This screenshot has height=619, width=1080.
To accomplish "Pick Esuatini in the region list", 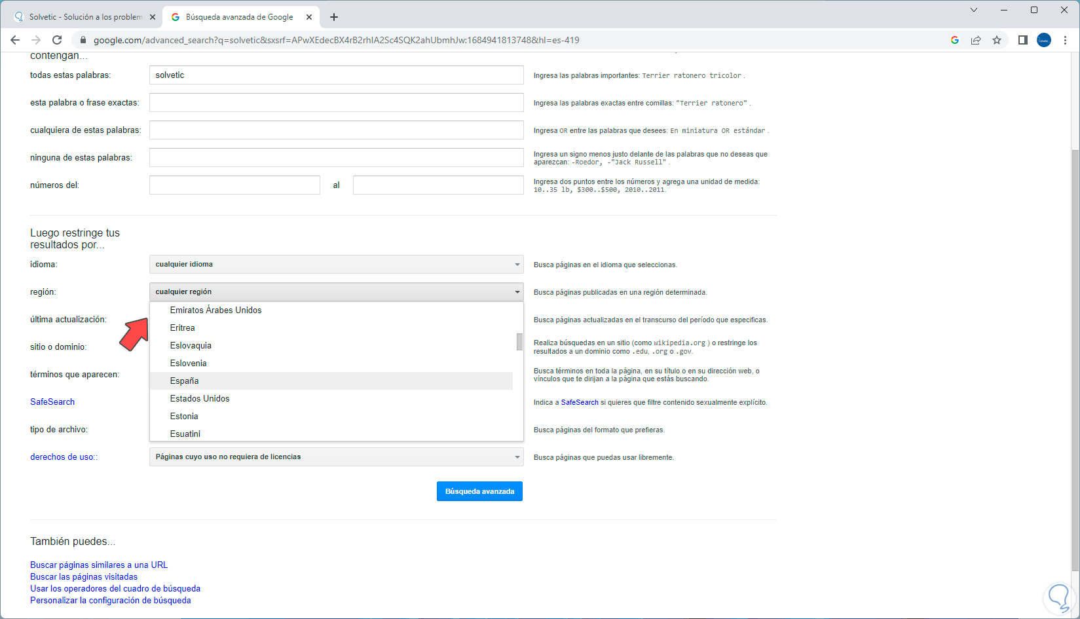I will click(331, 434).
